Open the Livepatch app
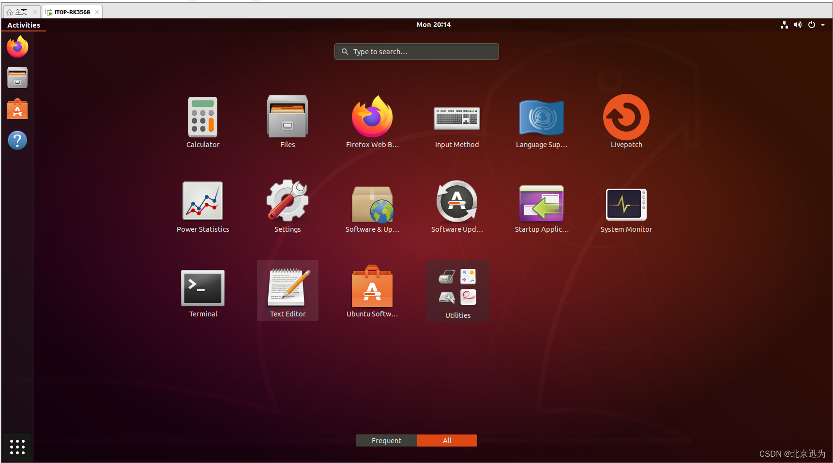This screenshot has width=833, height=463. [626, 122]
